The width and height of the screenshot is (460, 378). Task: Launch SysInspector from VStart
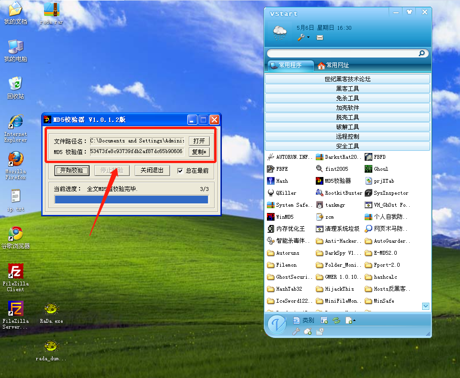click(386, 193)
